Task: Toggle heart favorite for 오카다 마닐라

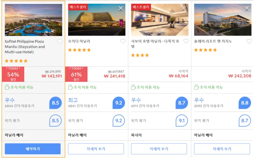Action: click(123, 41)
